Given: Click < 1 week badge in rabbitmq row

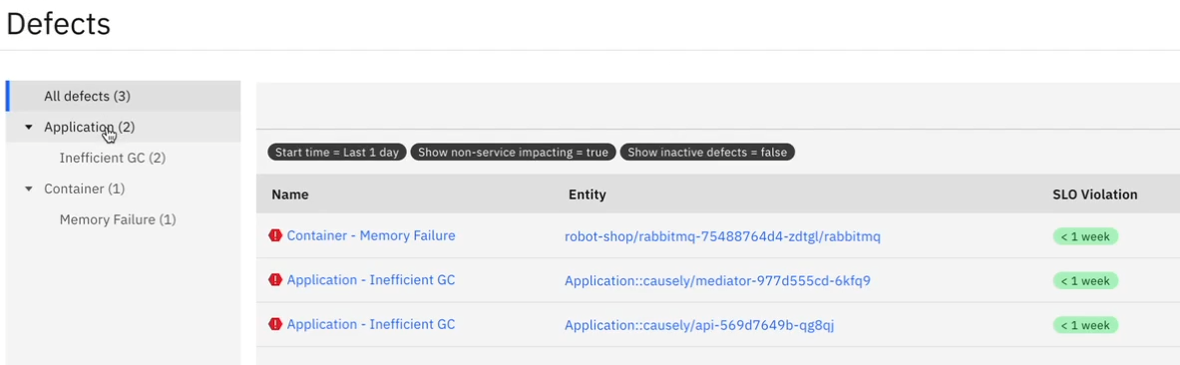Looking at the screenshot, I should pyautogui.click(x=1085, y=236).
